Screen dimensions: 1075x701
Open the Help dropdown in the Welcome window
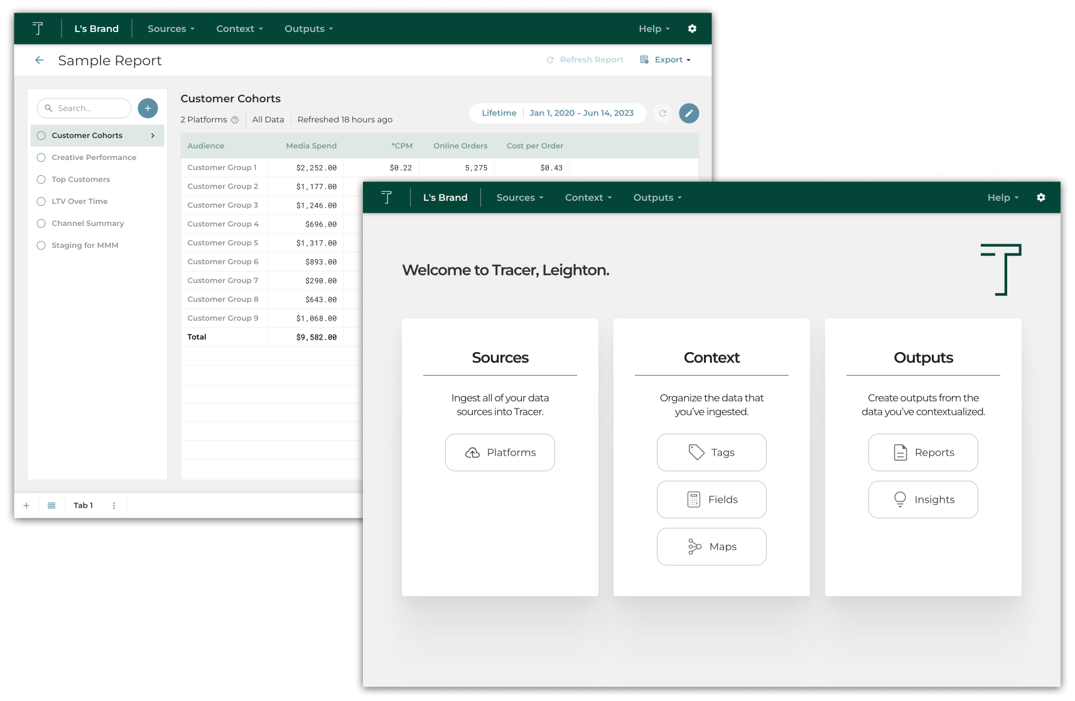click(x=1003, y=198)
